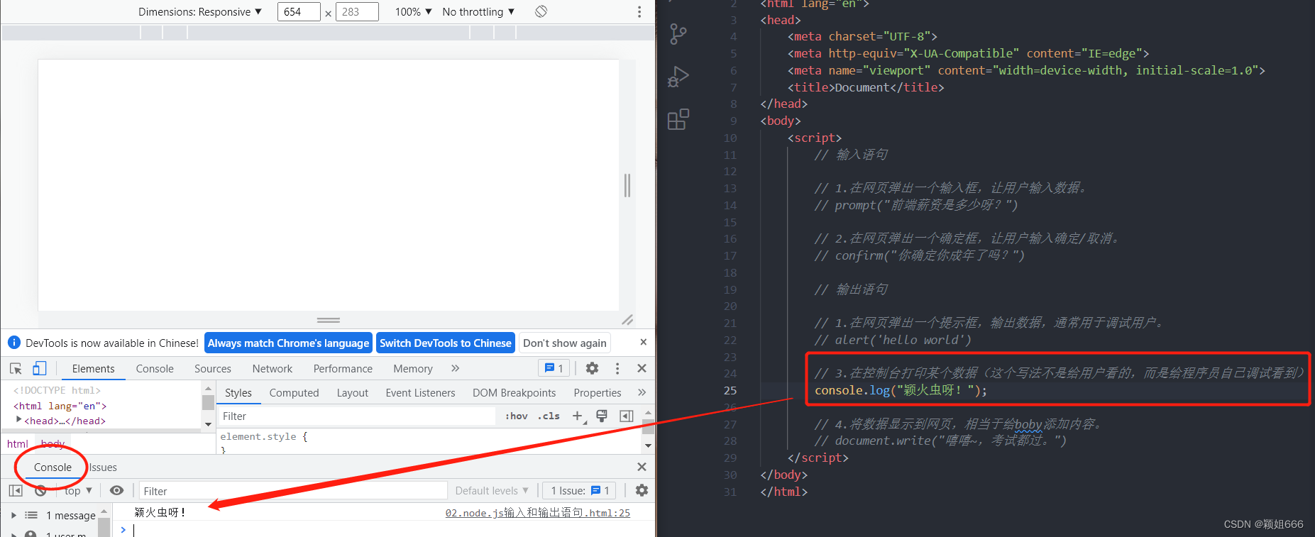This screenshot has height=537, width=1315.
Task: Open console settings gear icon
Action: (x=642, y=490)
